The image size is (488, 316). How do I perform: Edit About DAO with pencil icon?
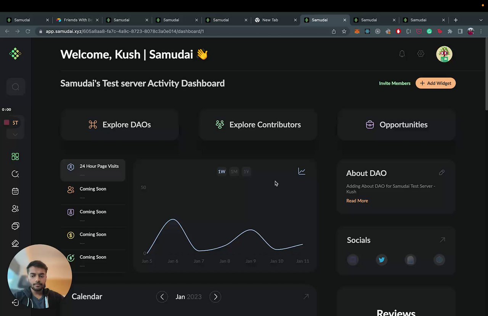click(441, 173)
